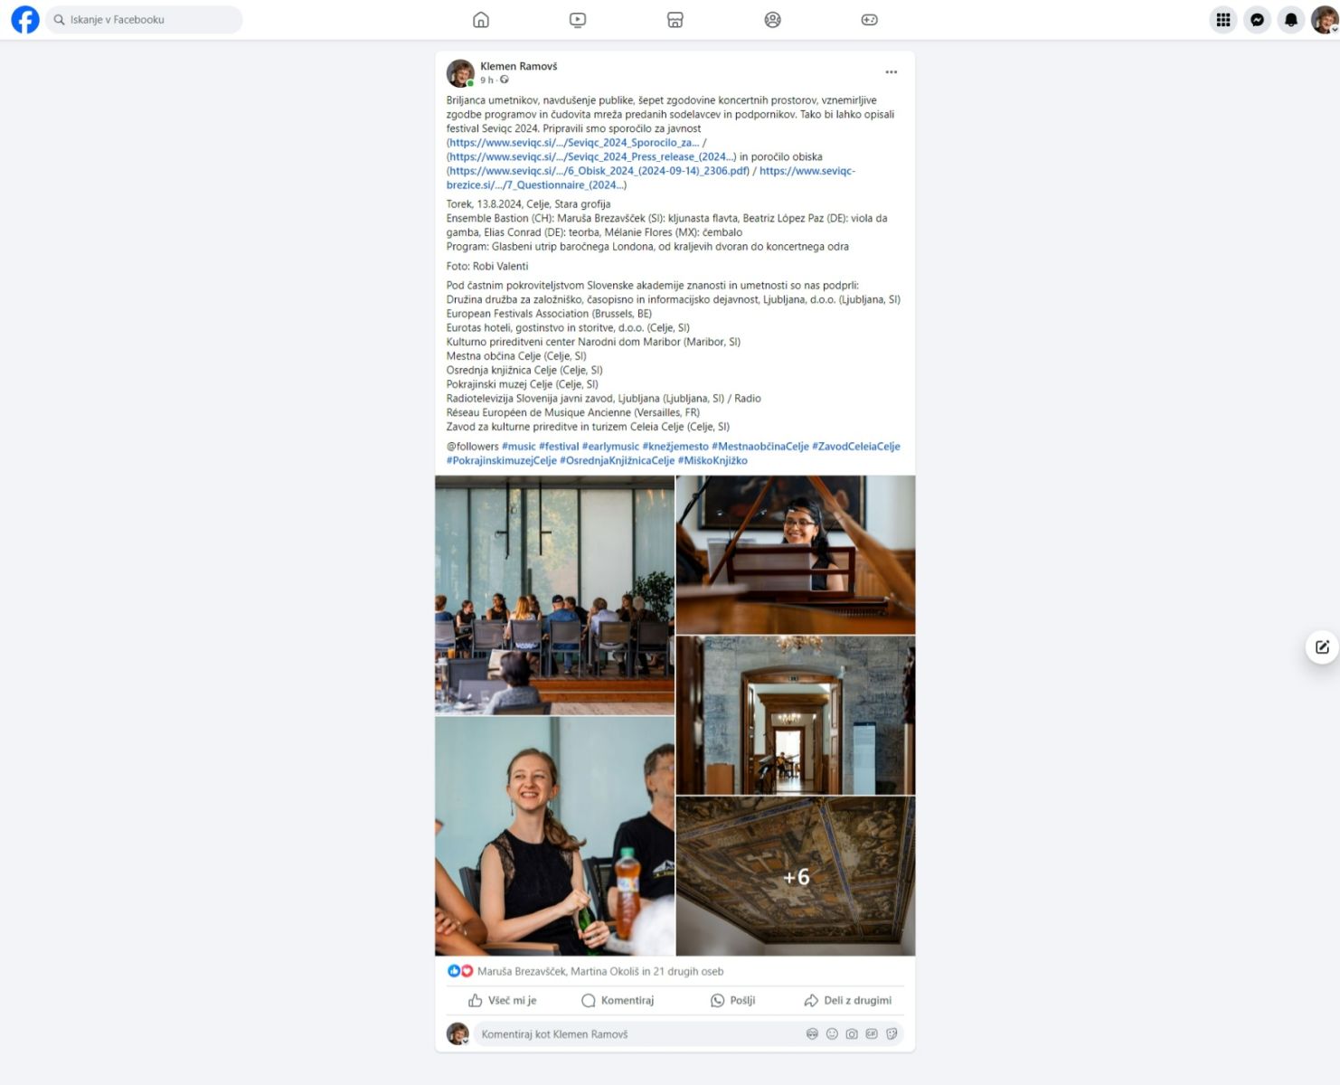Open the +6 more photos thumbnail
This screenshot has height=1085, width=1340.
[x=796, y=876]
